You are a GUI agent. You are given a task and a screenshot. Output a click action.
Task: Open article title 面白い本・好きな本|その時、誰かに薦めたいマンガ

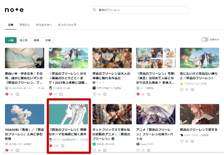24,78
